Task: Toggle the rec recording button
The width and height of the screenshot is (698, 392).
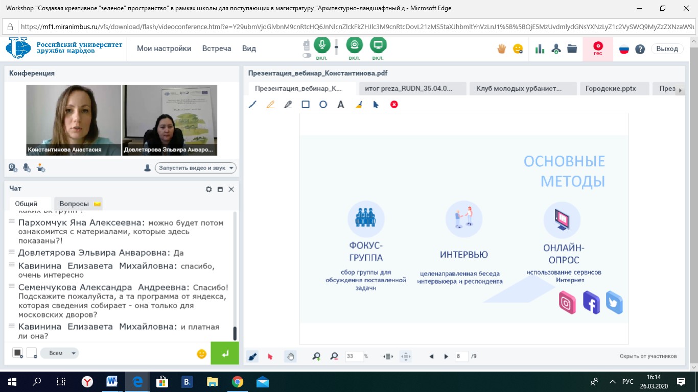Action: pyautogui.click(x=598, y=48)
